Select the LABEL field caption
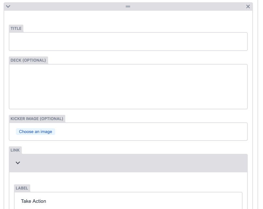 pos(22,188)
